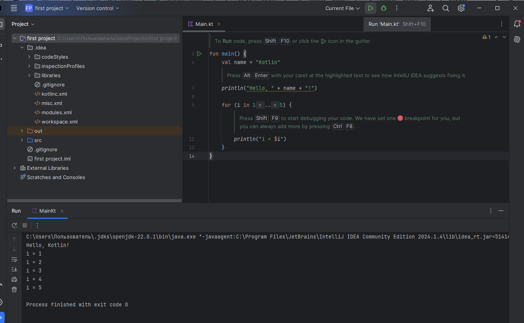This screenshot has height=323, width=524.
Task: Click the gutter run icon beside main()
Action: point(199,54)
